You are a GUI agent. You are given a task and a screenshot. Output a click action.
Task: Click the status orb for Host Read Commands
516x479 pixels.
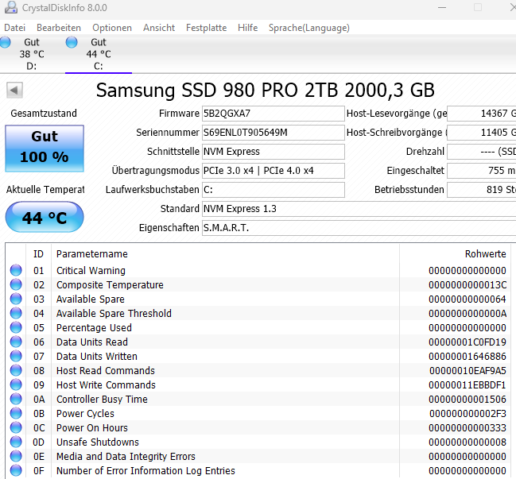click(x=16, y=370)
